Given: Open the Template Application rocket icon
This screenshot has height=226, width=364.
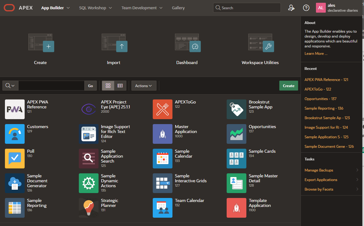Looking at the screenshot, I should 236,208.
